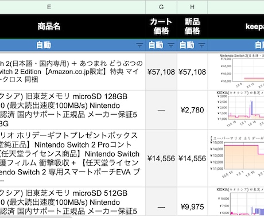Screen dimensions: 264x218
Task: Select column H header
Action: [192, 7]
